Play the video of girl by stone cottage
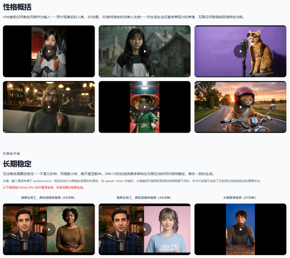The image size is (290, 258). 145,51
